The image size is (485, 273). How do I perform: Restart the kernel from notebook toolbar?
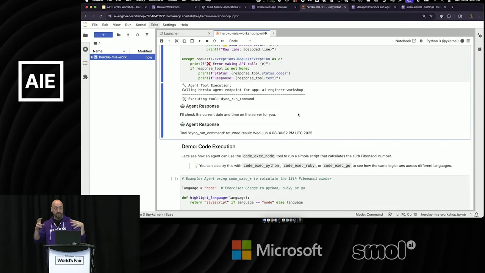point(214,41)
